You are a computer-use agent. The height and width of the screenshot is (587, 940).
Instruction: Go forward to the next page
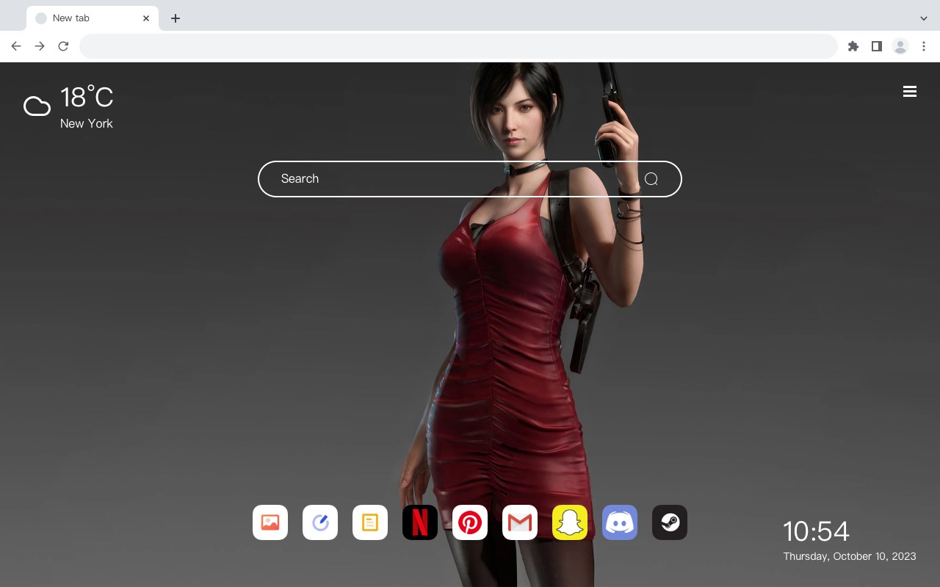pos(40,46)
